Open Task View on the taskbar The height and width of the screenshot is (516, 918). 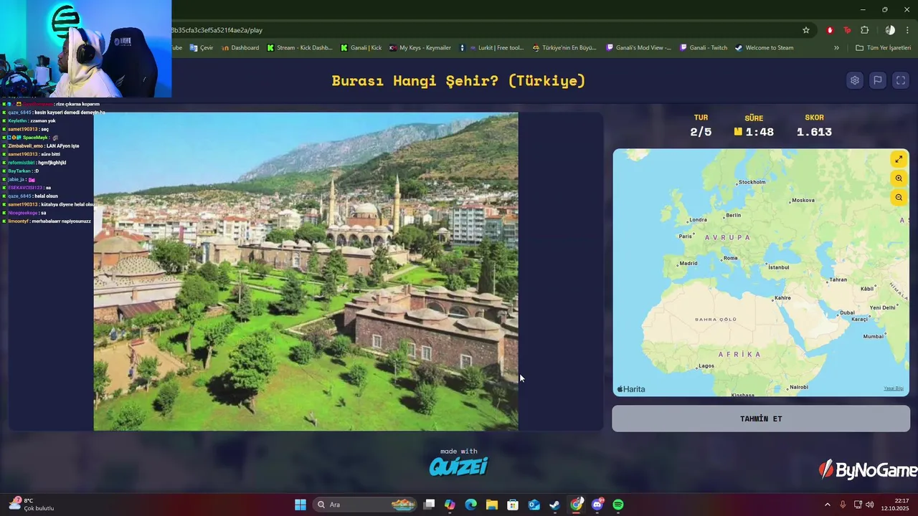[x=429, y=505]
